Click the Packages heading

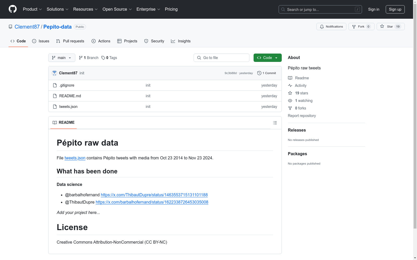(297, 154)
